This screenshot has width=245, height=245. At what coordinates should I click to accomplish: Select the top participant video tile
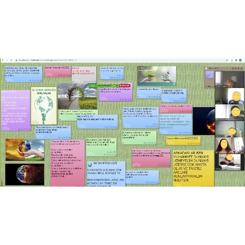(230, 79)
